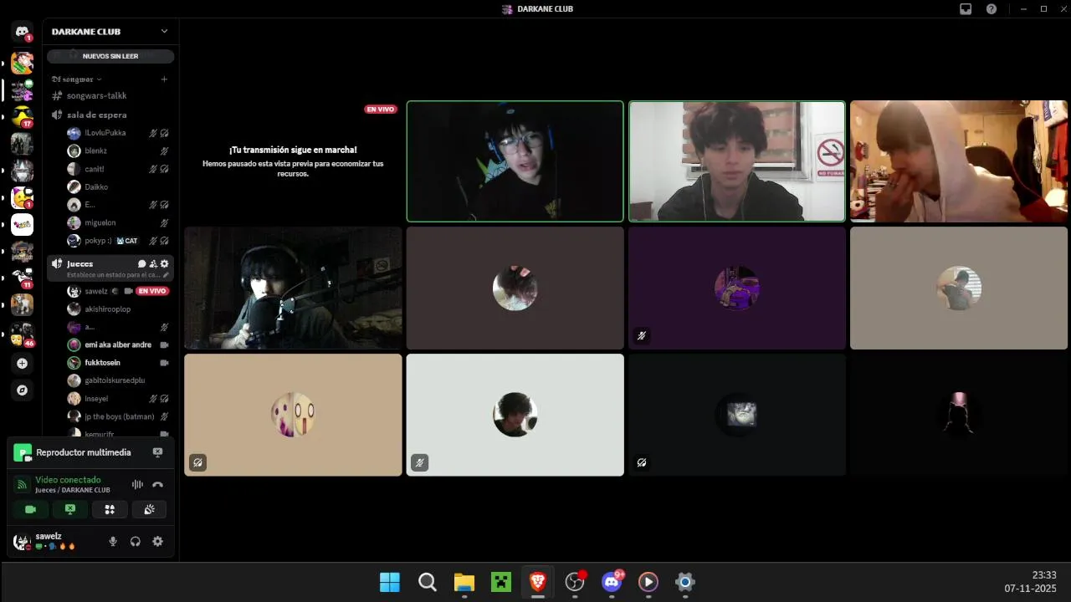Open the Add a Server plus icon

(22, 364)
